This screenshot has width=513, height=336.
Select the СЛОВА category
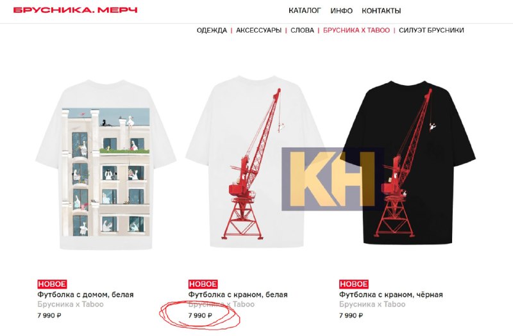(x=302, y=30)
